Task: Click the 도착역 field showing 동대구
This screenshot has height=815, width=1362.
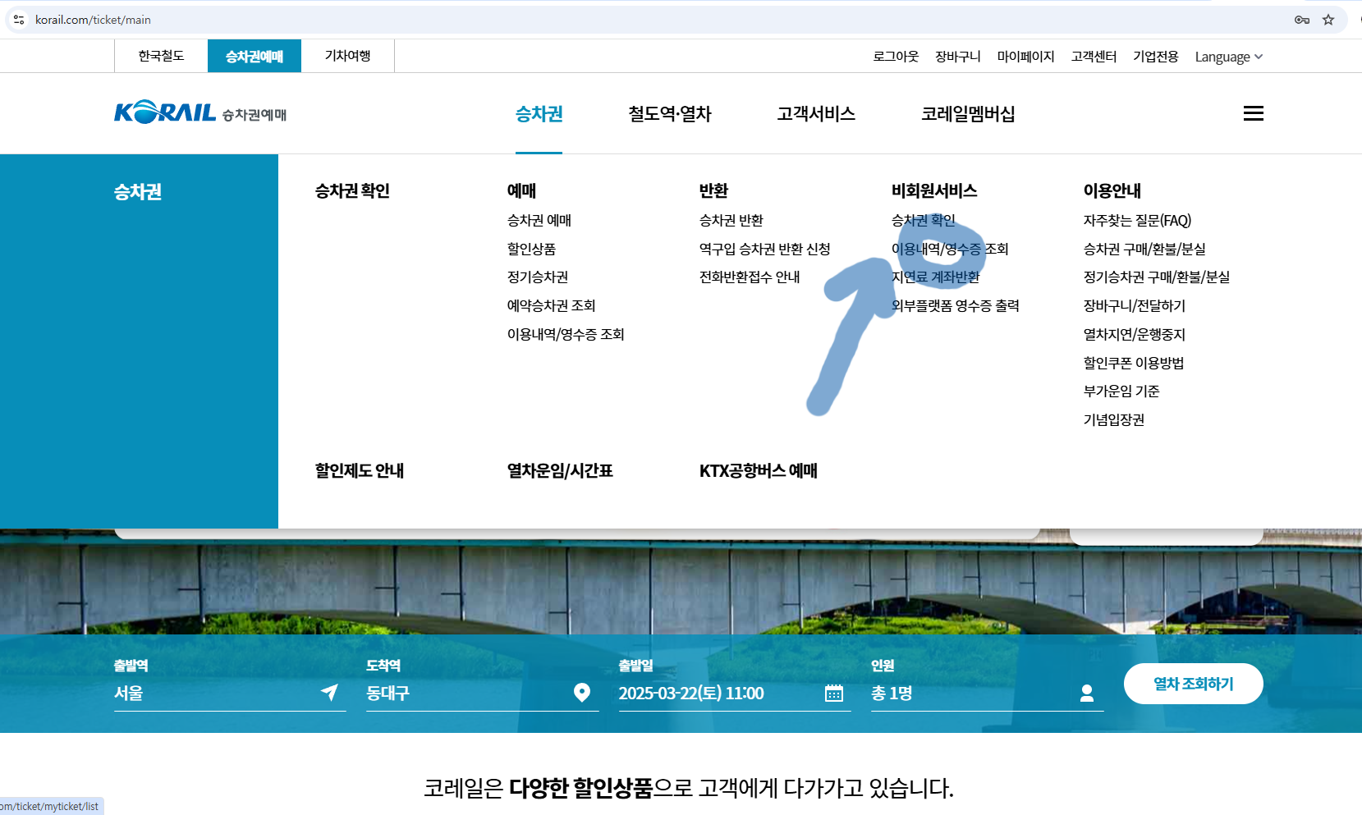Action: 482,693
